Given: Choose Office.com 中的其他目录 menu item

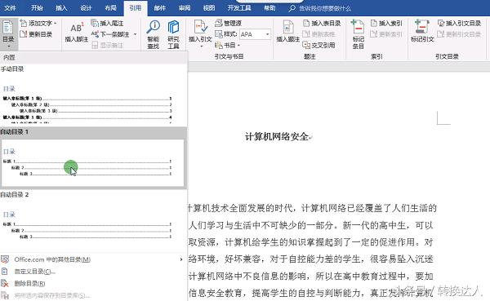Looking at the screenshot, I should click(x=93, y=259).
